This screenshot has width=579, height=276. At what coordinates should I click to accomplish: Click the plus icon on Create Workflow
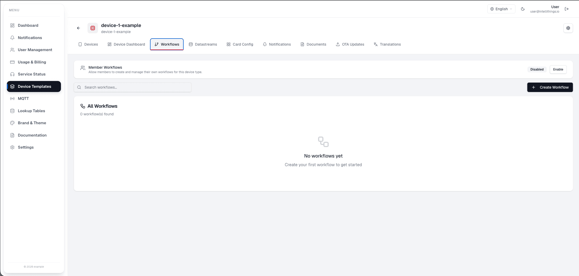(x=533, y=87)
